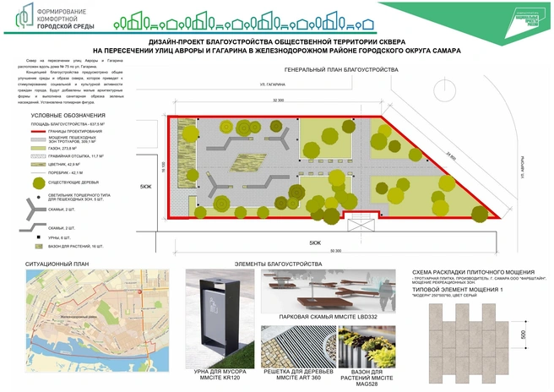Click the crossed entrance box below red border
This screenshot has width=554, height=392.
coord(361,226)
